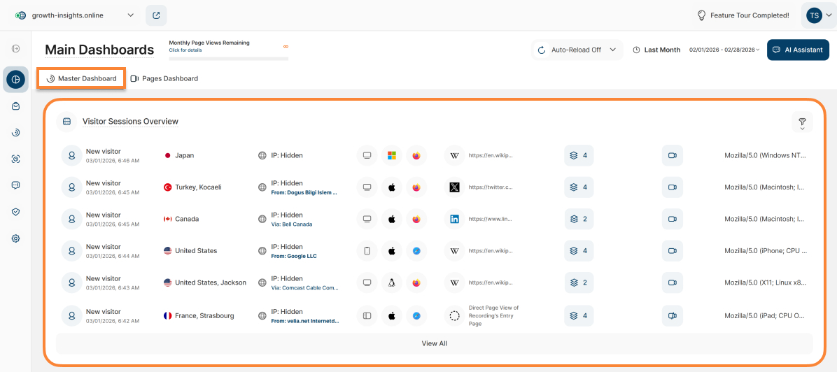Click the Monthly Page Views Remaining progress bar

tap(228, 59)
